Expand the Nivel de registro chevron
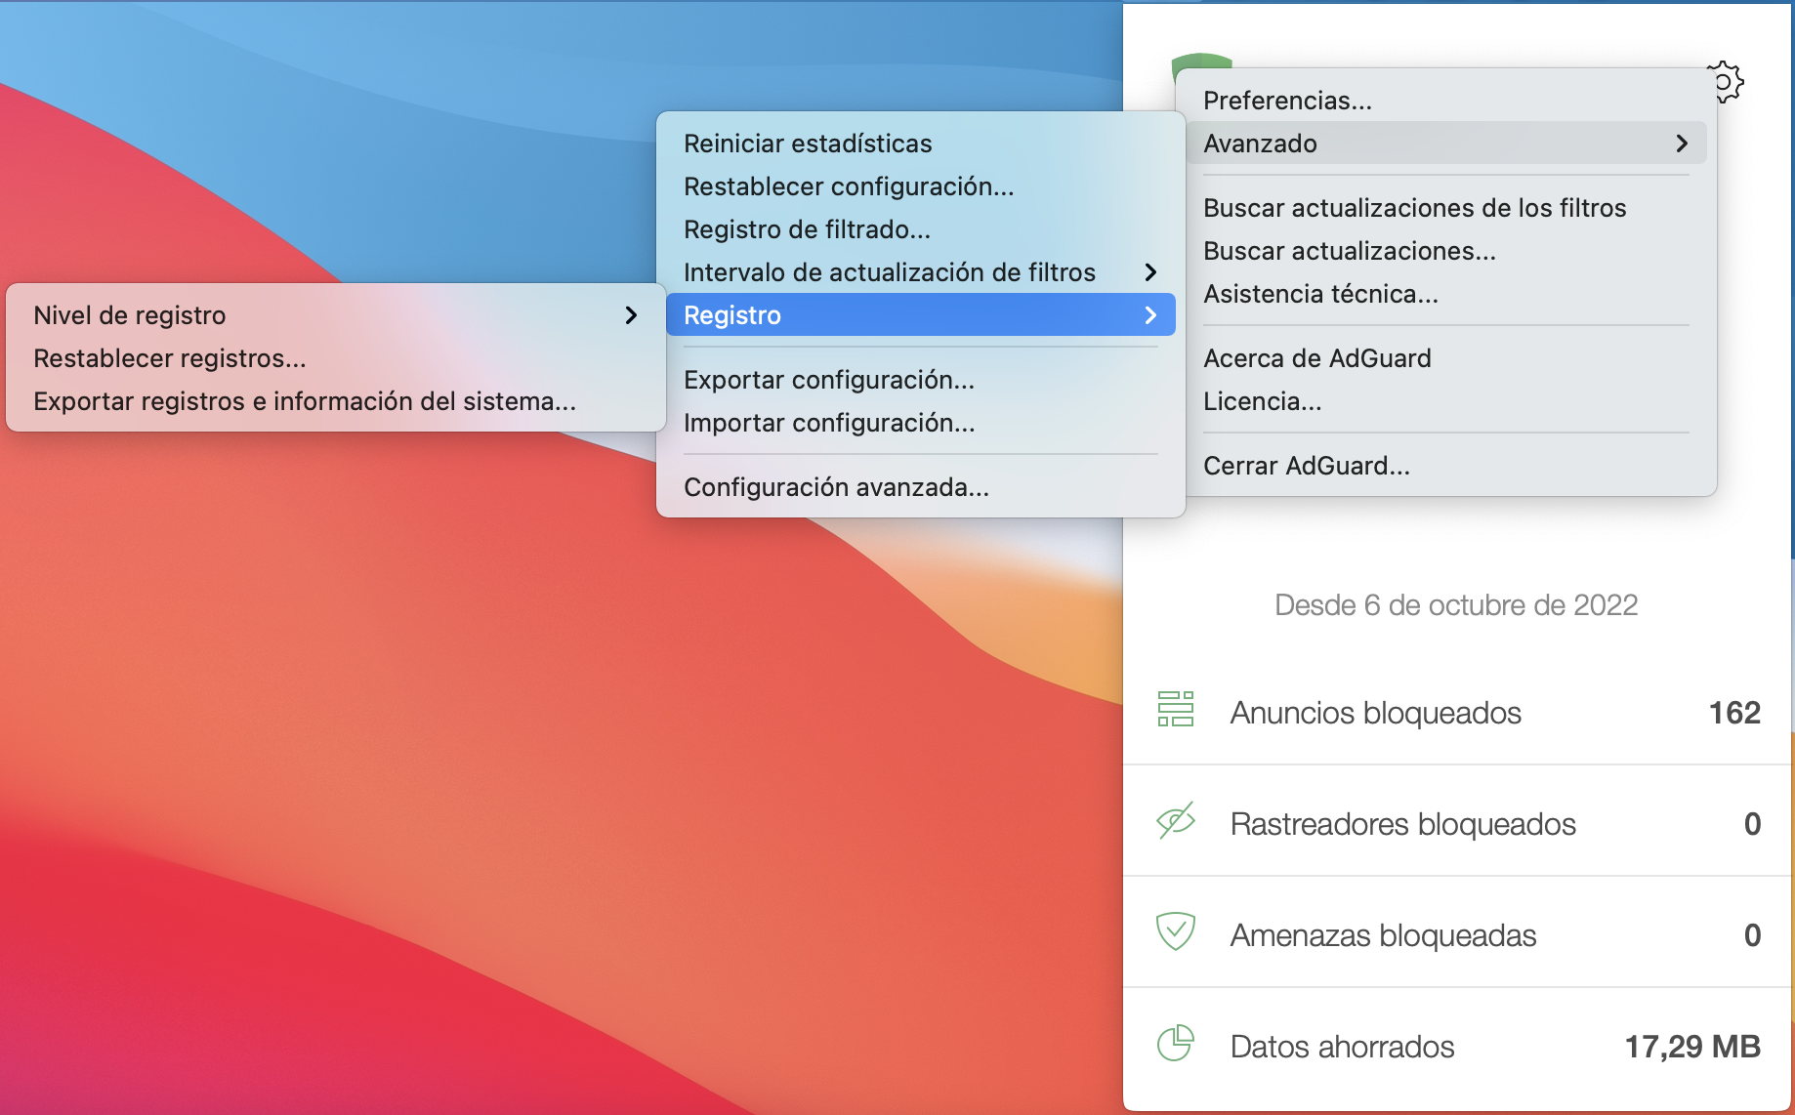The image size is (1795, 1115). coord(631,315)
